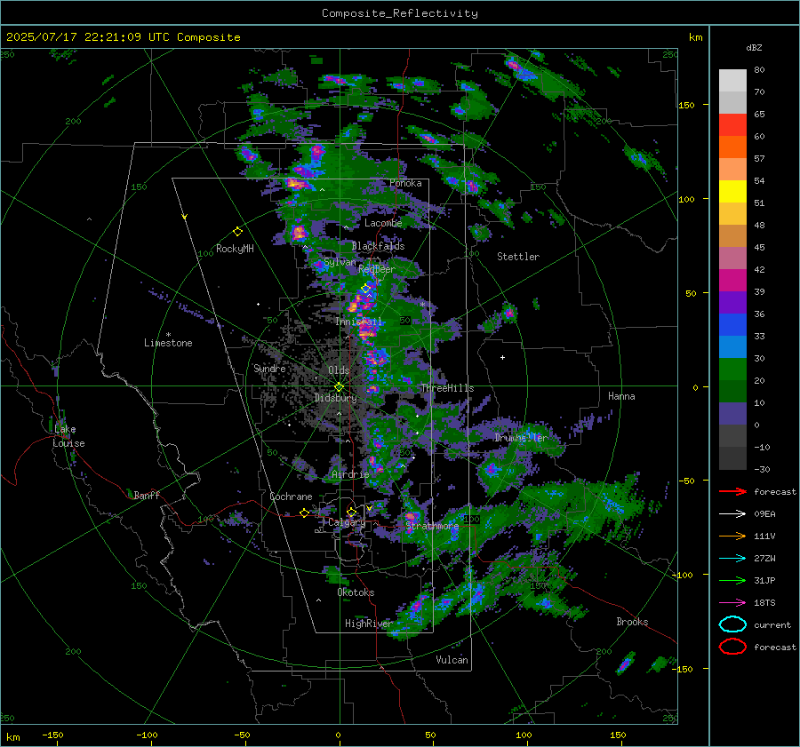Select the 65 dBZ red color swatch
Screen dimensions: 800x747
click(x=732, y=125)
